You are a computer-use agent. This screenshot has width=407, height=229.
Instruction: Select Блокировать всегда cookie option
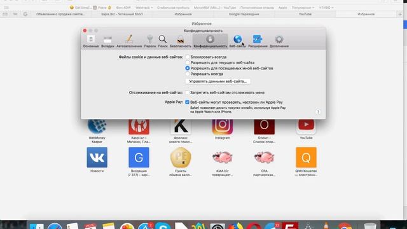(188, 57)
